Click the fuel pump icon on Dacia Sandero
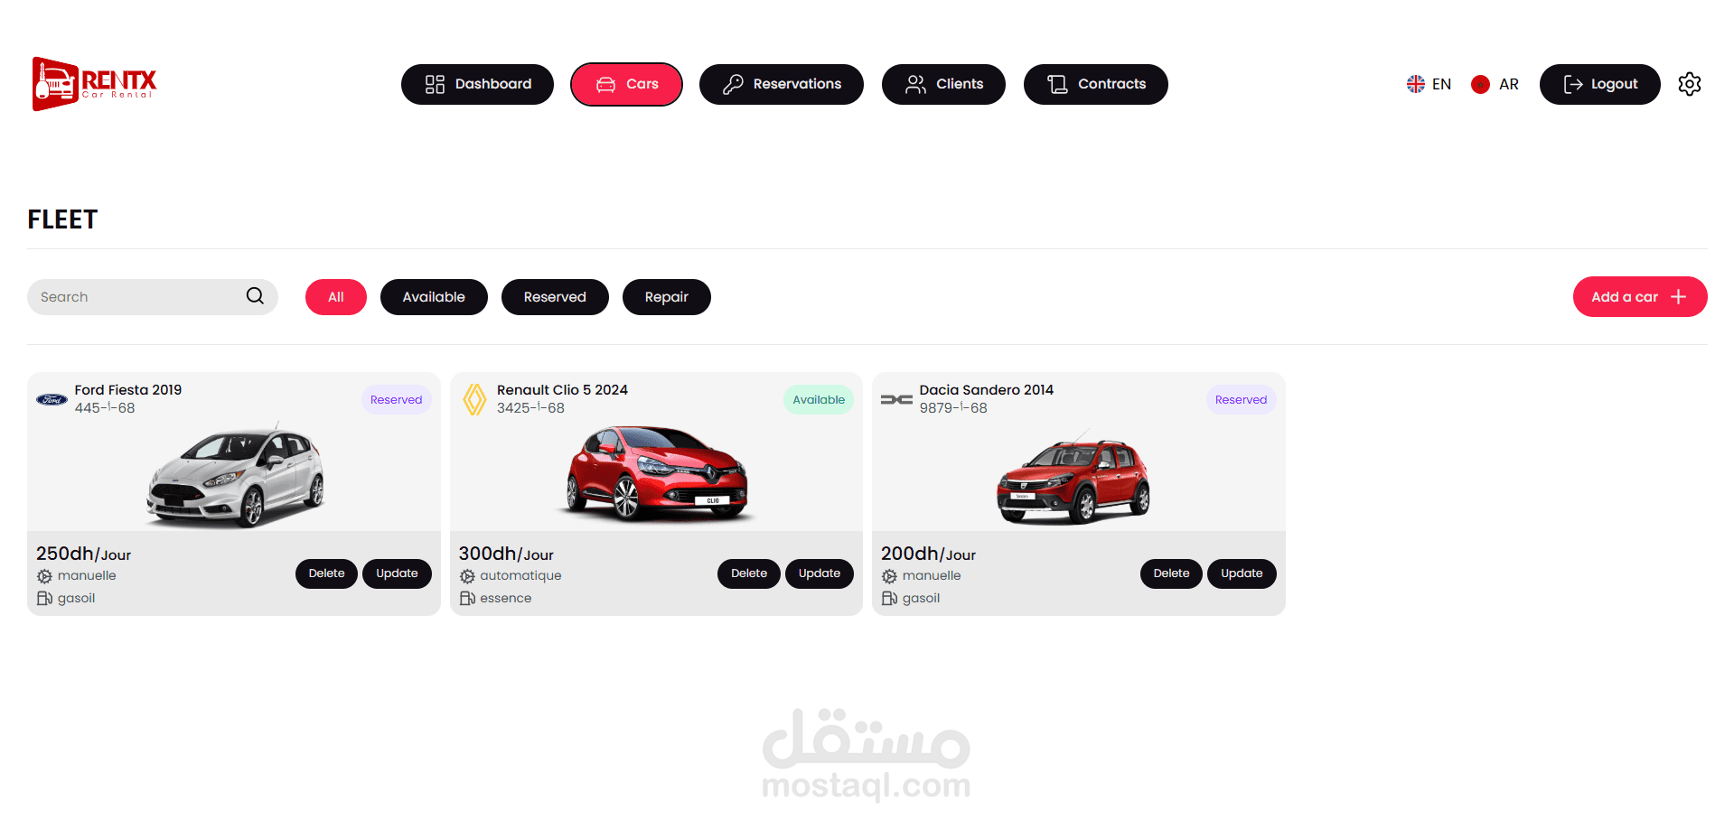 point(889,599)
